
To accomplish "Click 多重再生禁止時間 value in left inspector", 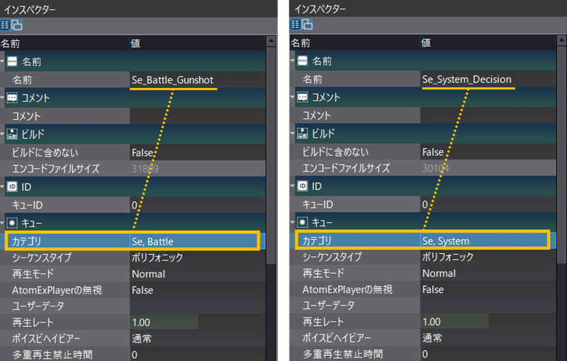I will click(x=198, y=354).
